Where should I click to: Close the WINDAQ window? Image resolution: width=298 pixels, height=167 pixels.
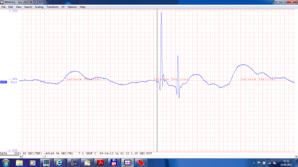pyautogui.click(x=292, y=2)
